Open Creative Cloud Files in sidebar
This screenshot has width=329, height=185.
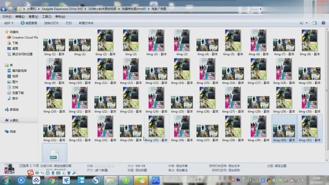point(23,38)
